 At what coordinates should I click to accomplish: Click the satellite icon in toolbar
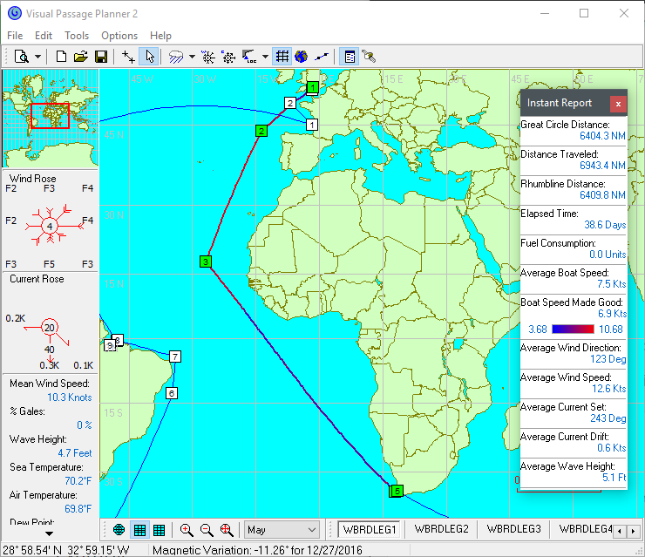pos(370,57)
